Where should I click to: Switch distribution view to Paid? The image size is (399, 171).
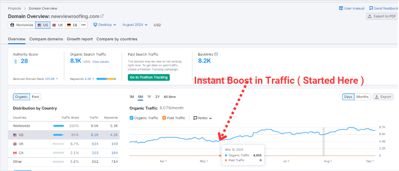35,97
